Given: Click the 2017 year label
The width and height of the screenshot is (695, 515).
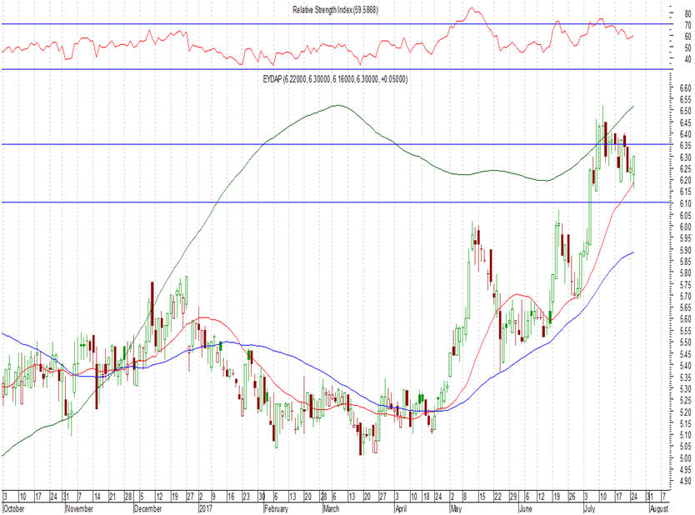Looking at the screenshot, I should [x=205, y=509].
